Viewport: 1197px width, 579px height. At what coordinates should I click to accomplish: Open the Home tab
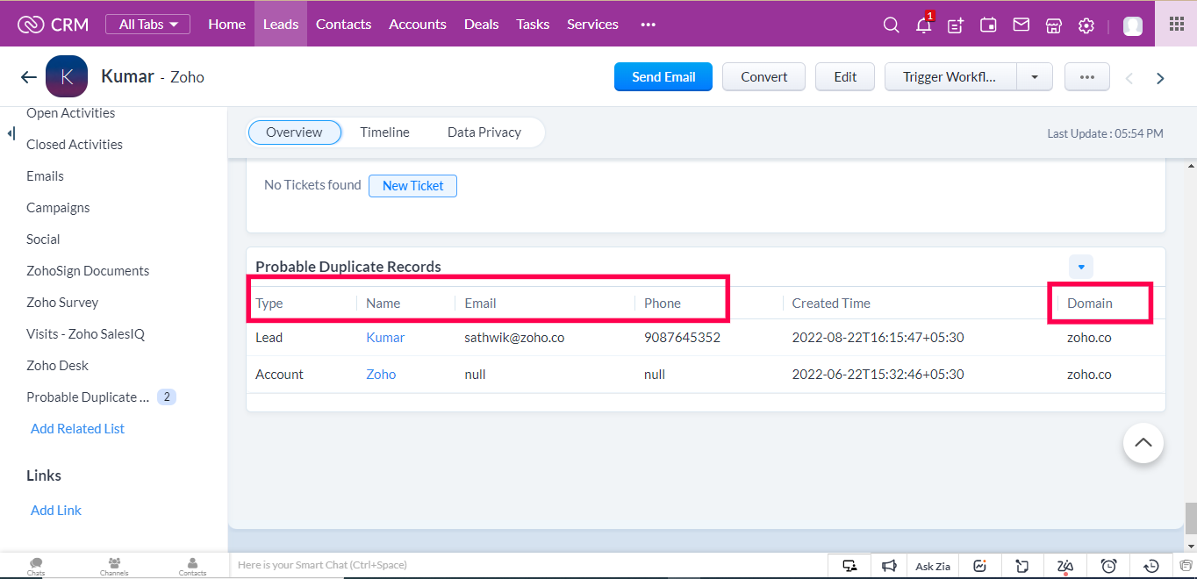tap(226, 25)
